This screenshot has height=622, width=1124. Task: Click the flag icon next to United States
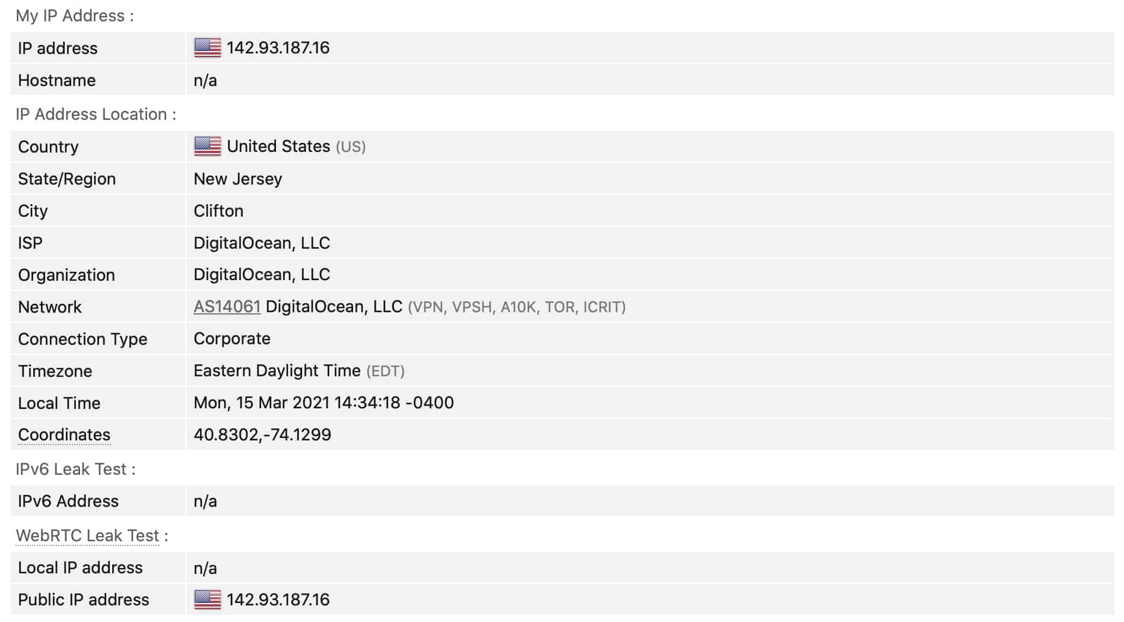coord(207,146)
